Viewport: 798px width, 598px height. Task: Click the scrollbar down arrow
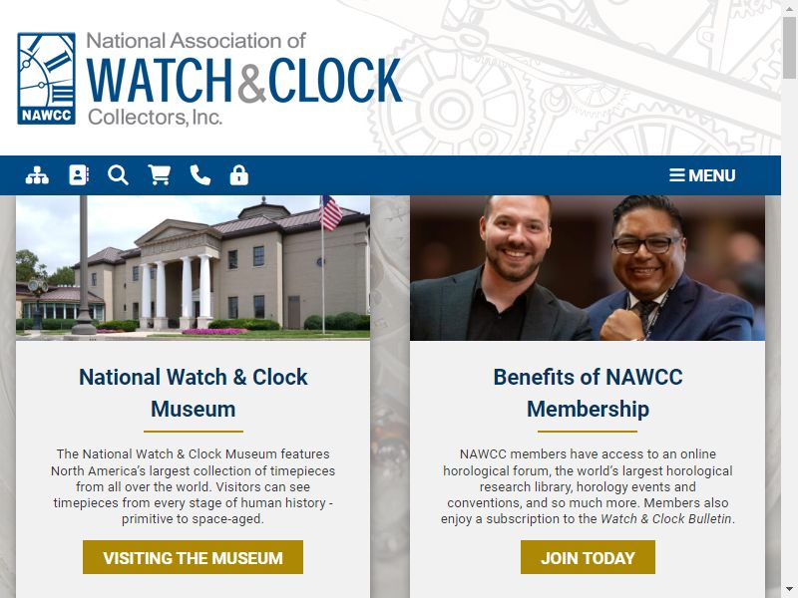[789, 589]
